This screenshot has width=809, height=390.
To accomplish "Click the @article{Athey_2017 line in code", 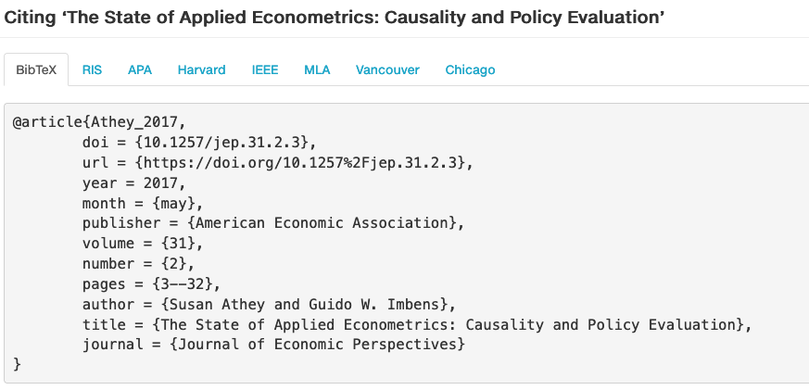I will click(98, 122).
